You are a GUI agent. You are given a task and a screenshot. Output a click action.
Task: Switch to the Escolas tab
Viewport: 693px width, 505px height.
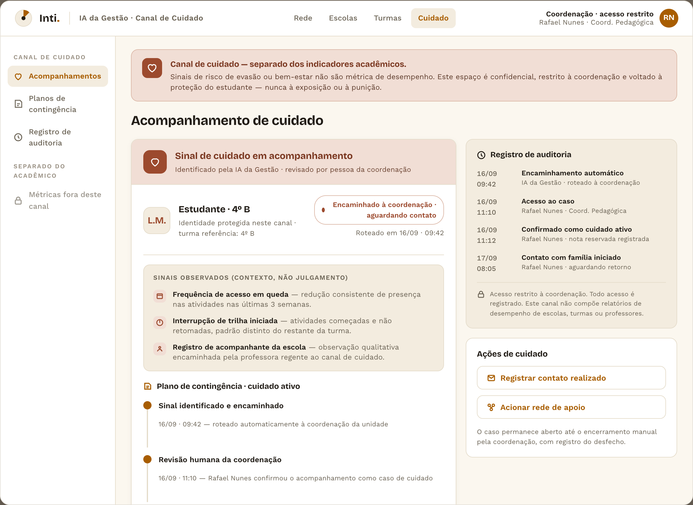coord(343,18)
